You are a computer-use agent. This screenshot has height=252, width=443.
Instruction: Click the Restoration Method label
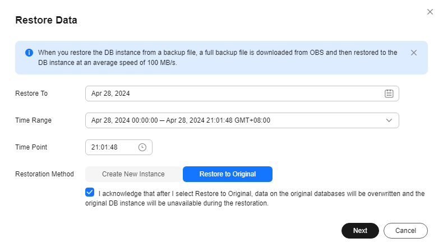point(44,174)
